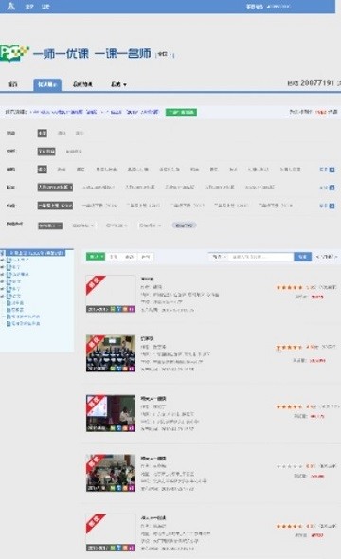Open the search type dropdown beside the search box
The width and height of the screenshot is (341, 559).
pyautogui.click(x=219, y=257)
